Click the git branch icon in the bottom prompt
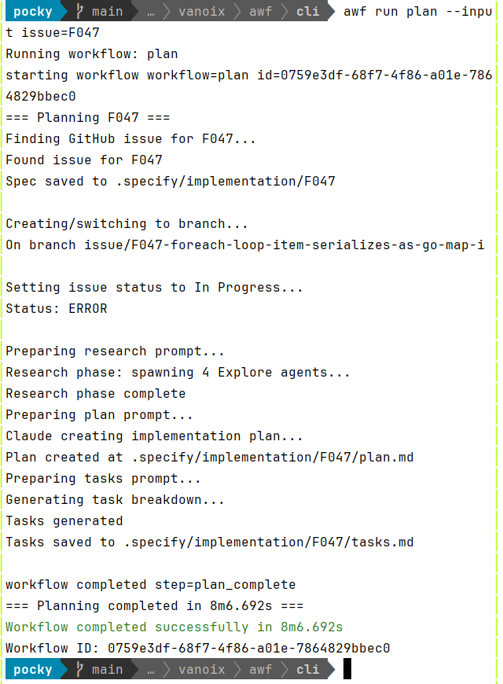The image size is (503, 684). [79, 669]
